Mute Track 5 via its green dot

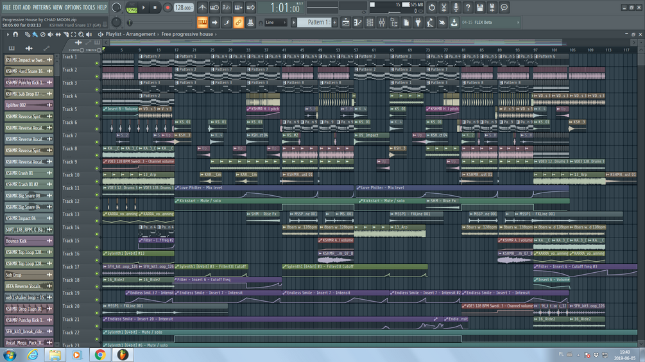click(x=97, y=116)
